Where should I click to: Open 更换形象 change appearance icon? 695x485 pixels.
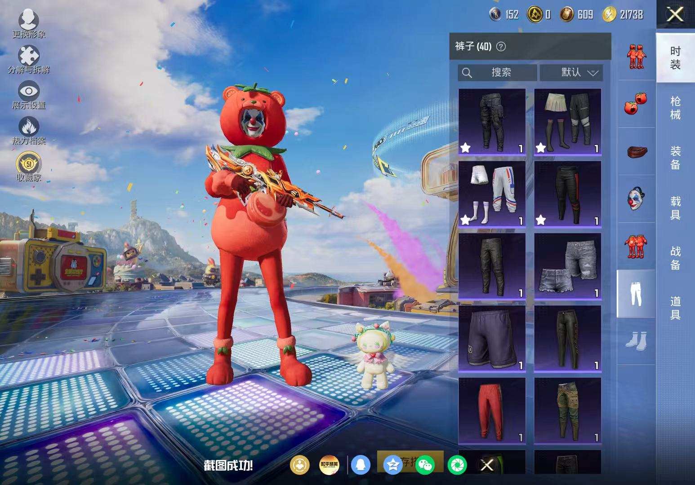coord(29,23)
